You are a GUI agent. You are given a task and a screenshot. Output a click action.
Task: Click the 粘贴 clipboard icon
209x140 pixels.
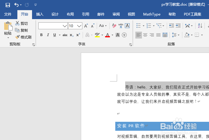(x=8, y=26)
